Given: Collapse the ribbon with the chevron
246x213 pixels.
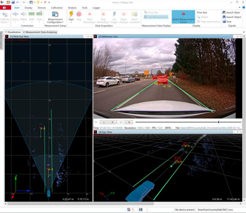Looking at the screenshot, I should pyautogui.click(x=239, y=8).
